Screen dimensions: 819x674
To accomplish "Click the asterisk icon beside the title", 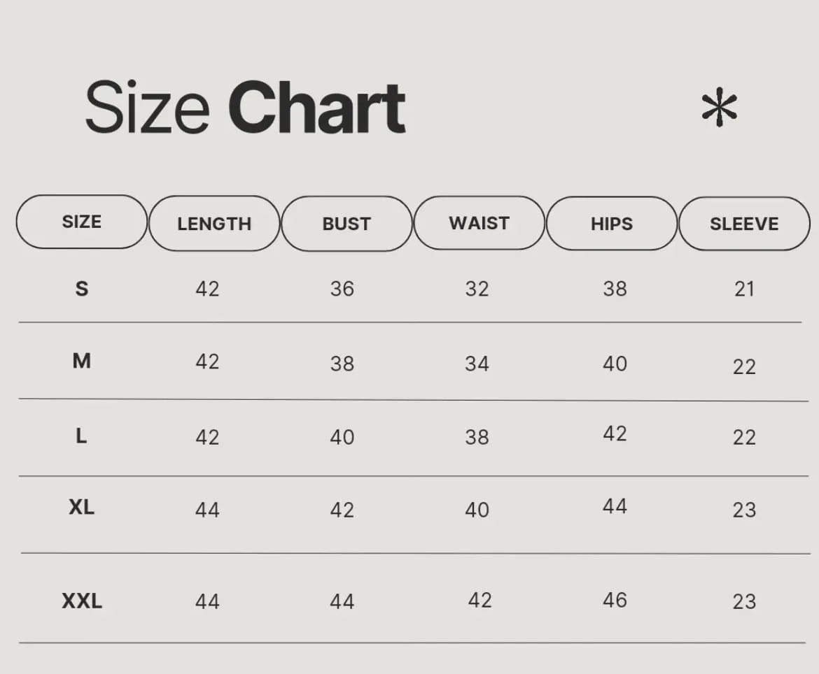I will 719,110.
